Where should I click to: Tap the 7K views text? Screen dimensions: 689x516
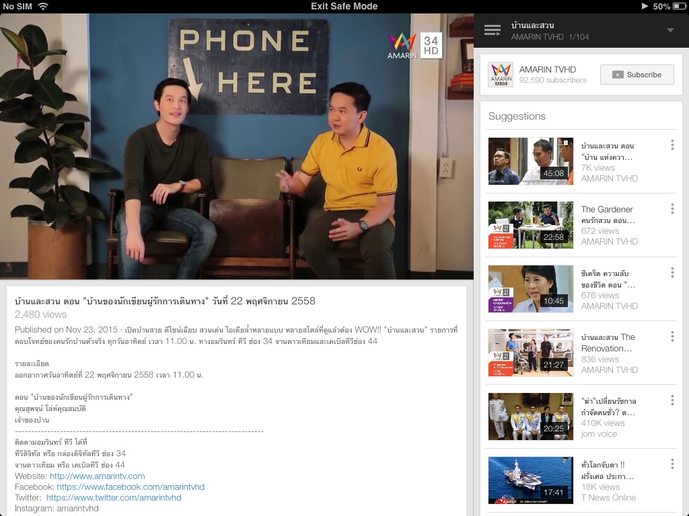coord(598,167)
